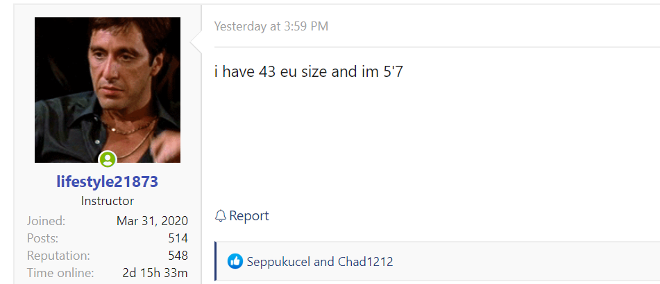Click the green online status icon

click(x=108, y=159)
